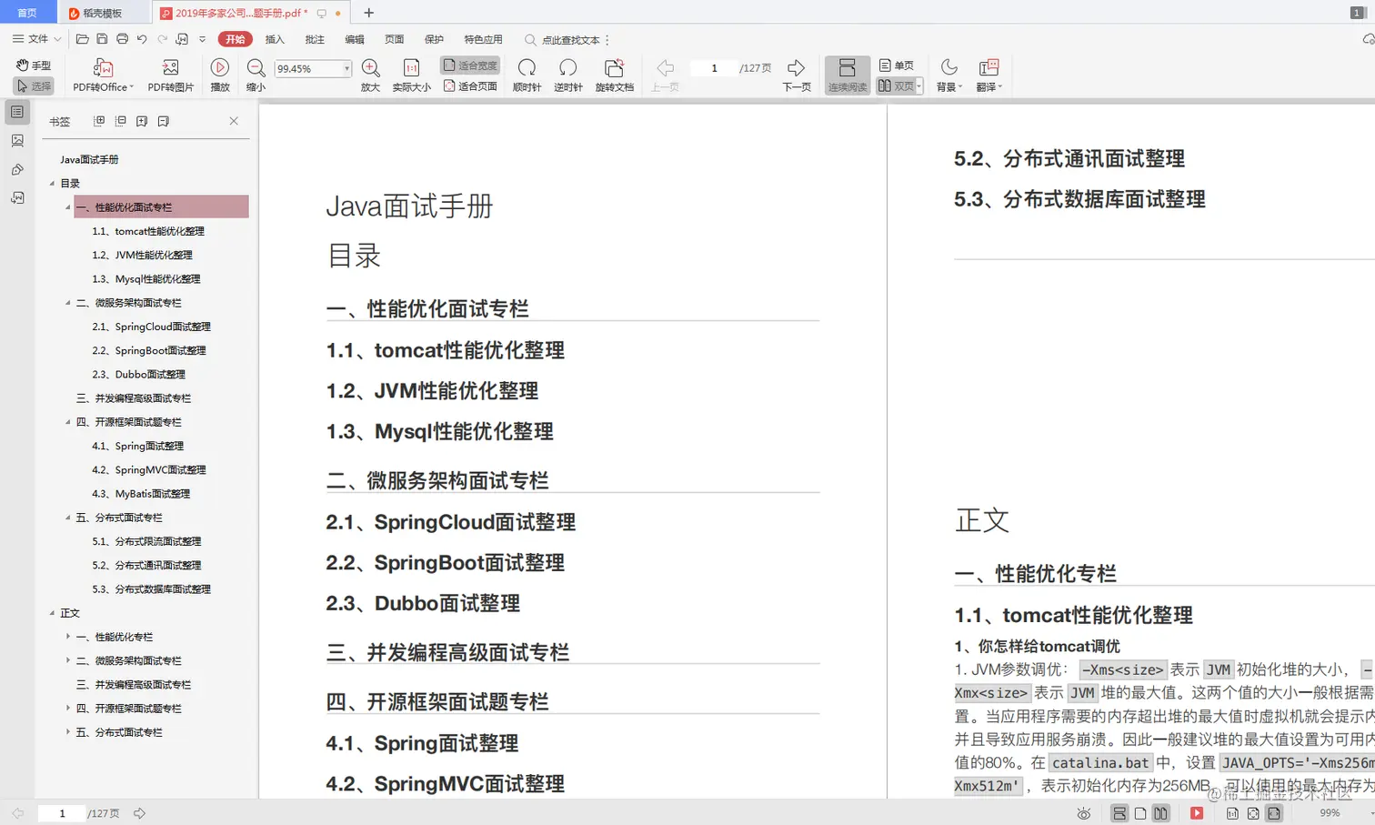1375x825 pixels.
Task: Switch to the 特色应用 ribbon tab
Action: 483,39
